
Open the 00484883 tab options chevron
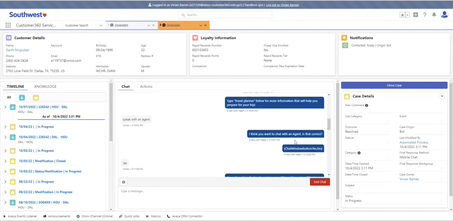point(149,25)
